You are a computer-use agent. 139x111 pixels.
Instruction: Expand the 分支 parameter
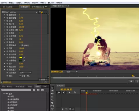4,21
